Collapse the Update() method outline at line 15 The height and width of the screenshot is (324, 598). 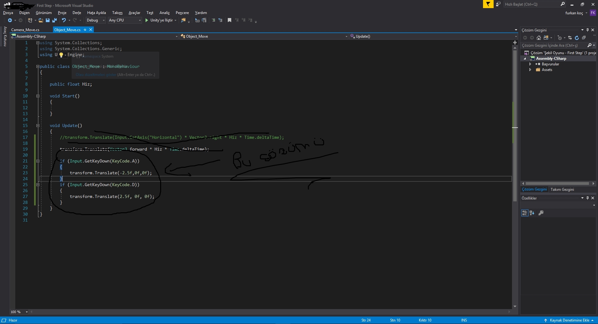(x=38, y=126)
